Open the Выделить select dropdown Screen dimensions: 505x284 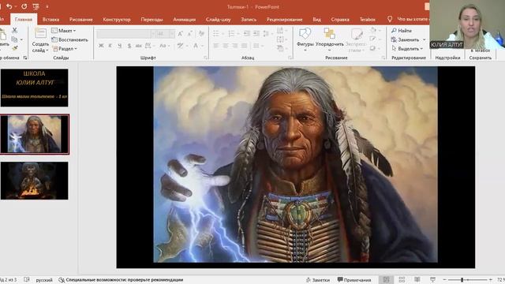point(407,49)
